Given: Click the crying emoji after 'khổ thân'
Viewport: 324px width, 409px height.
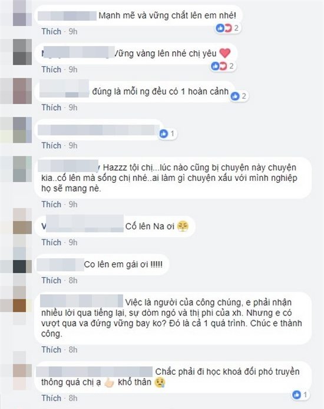Looking at the screenshot, I should coord(160,382).
